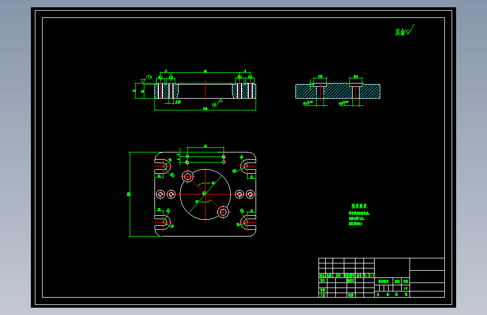
Task: Select the horizontal dimension above the plan view's small holes
Action: click(205, 146)
